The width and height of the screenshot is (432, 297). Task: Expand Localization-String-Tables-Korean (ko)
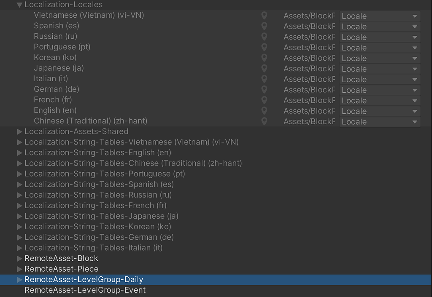(19, 226)
